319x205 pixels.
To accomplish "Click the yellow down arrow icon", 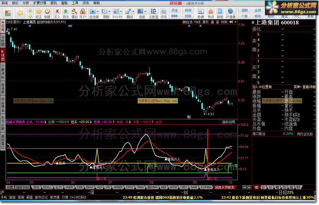I will click(x=30, y=16).
